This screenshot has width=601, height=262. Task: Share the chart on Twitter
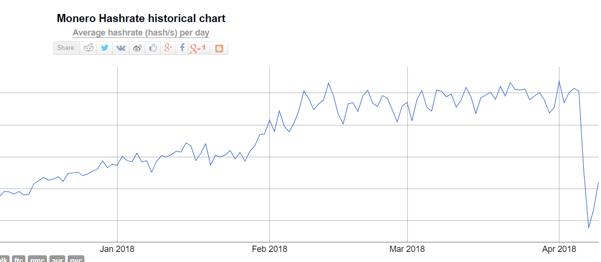click(105, 48)
